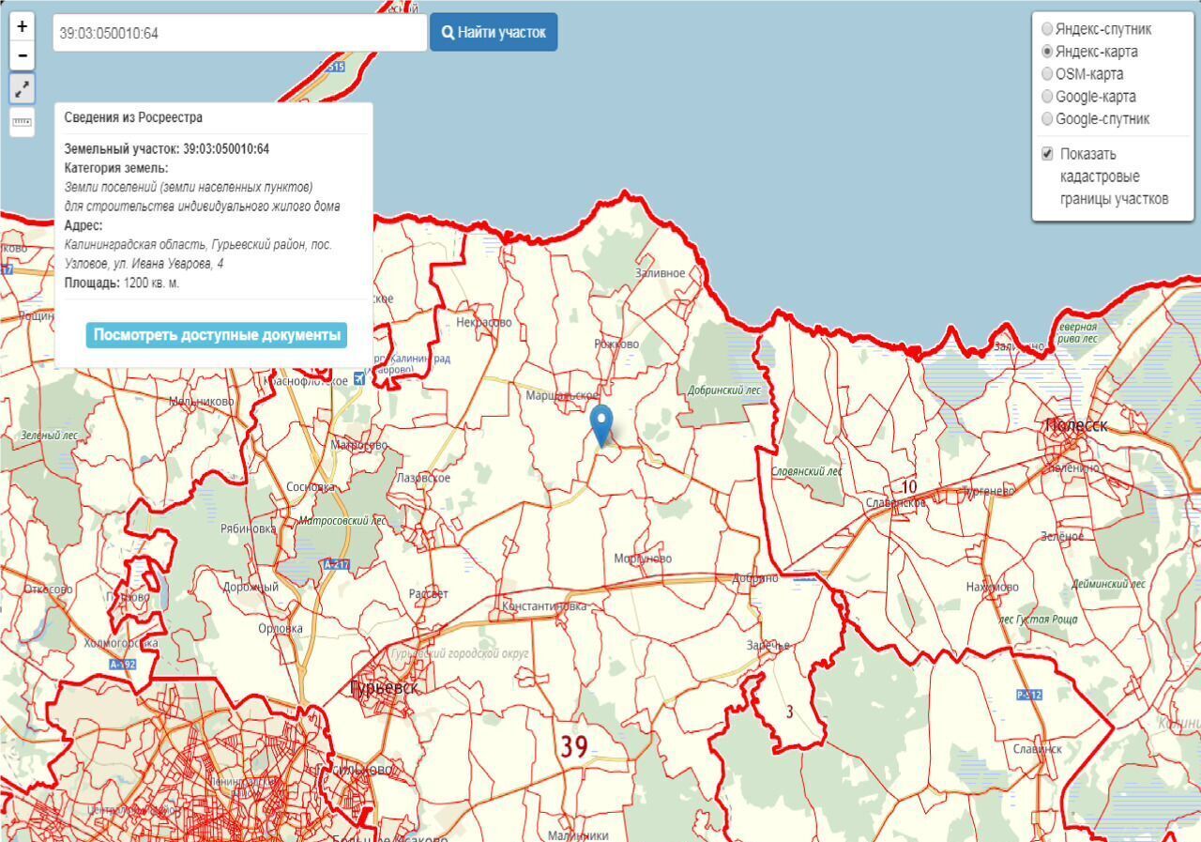1201x842 pixels.
Task: Click the Орловка village label
Action: 280,628
